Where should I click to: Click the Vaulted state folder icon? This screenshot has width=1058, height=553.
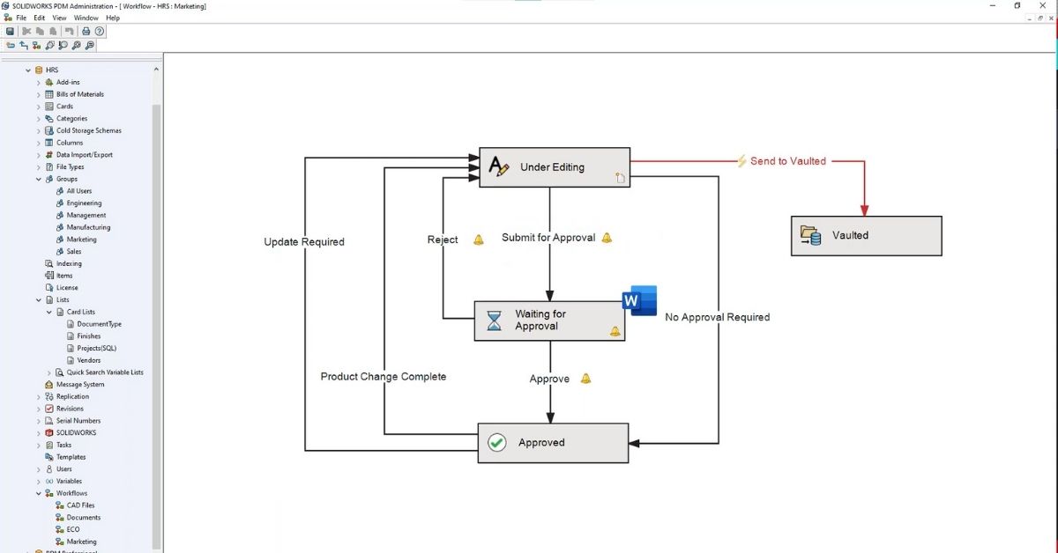(809, 235)
